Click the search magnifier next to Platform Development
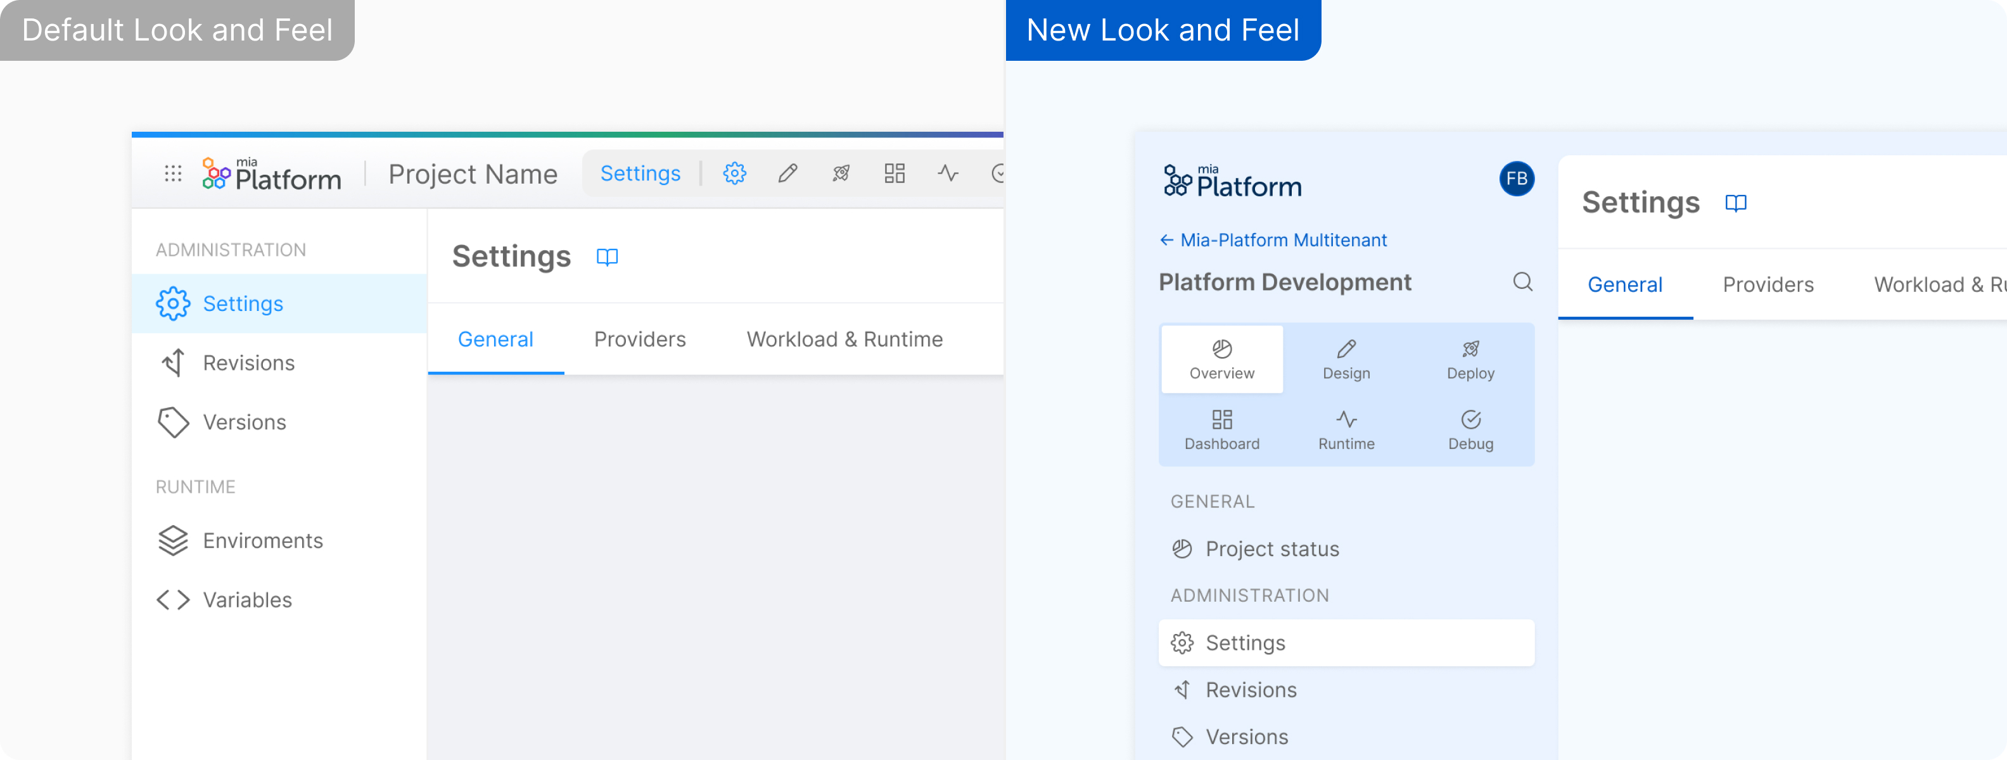This screenshot has height=760, width=2007. click(1522, 282)
